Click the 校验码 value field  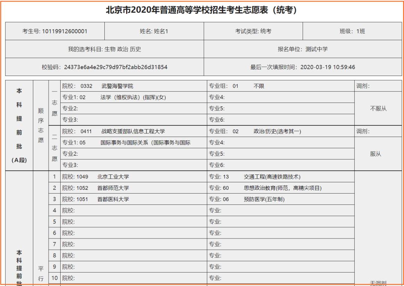(x=104, y=67)
